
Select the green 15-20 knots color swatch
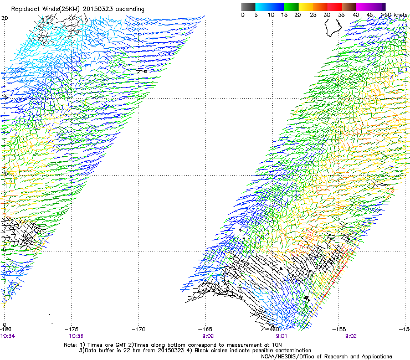pyautogui.click(x=291, y=7)
